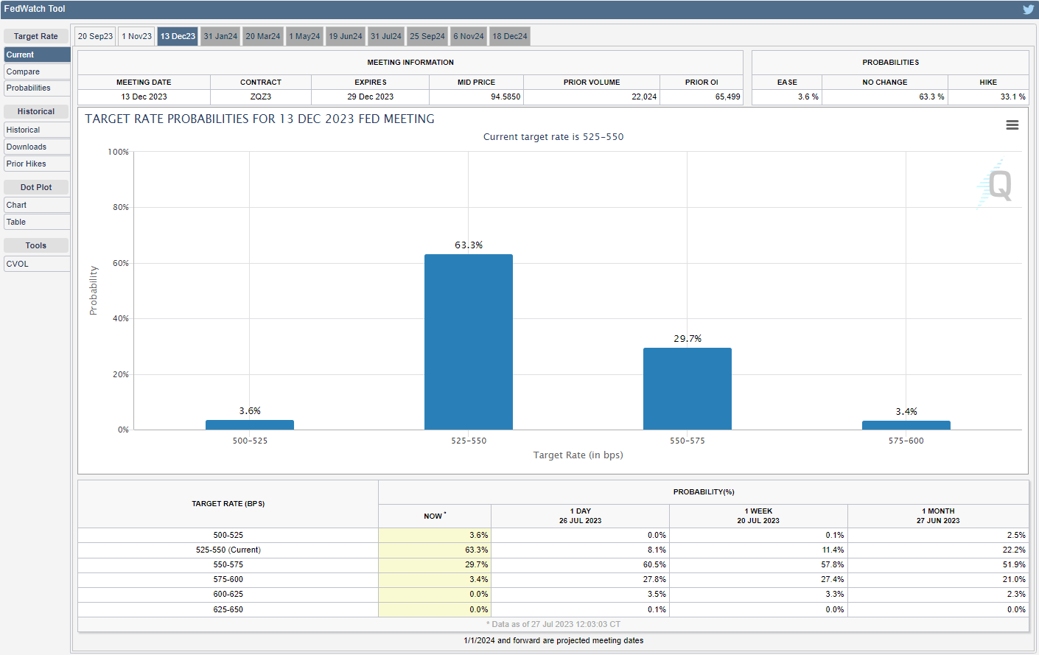Open Probabilities in the sidebar
Screen dimensions: 1039x655
click(37, 88)
